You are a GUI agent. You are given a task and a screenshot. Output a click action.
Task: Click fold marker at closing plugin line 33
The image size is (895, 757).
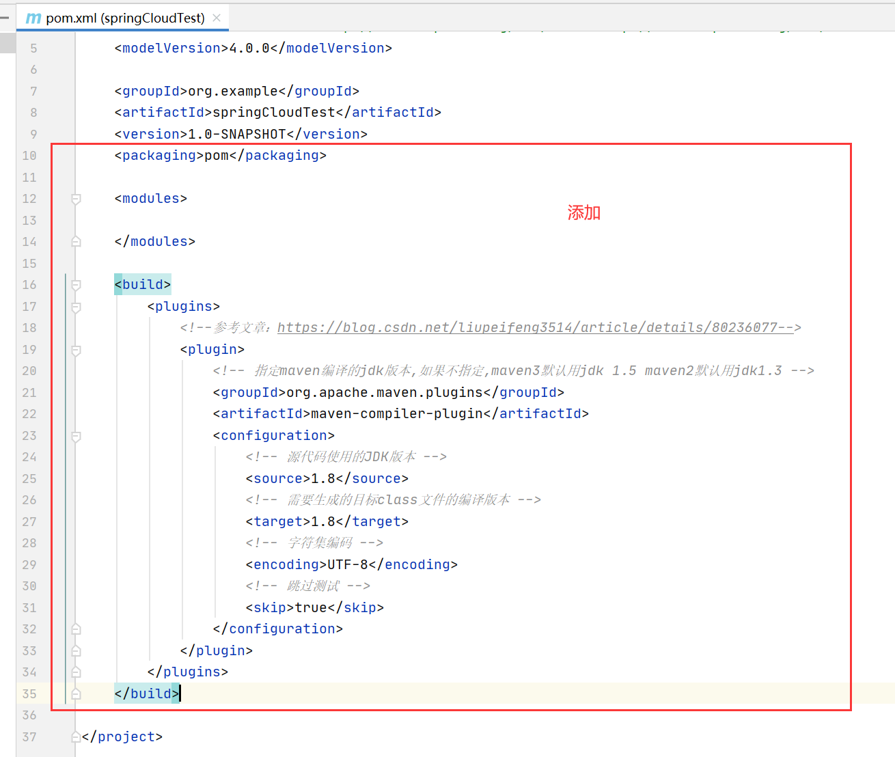76,651
